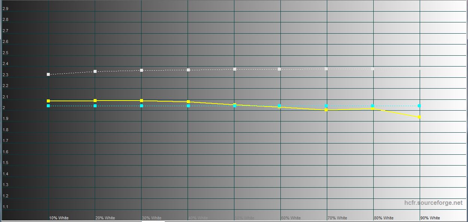Open the hcfr.sourceforge.net watermark link
The height and width of the screenshot is (222, 468).
click(433, 203)
